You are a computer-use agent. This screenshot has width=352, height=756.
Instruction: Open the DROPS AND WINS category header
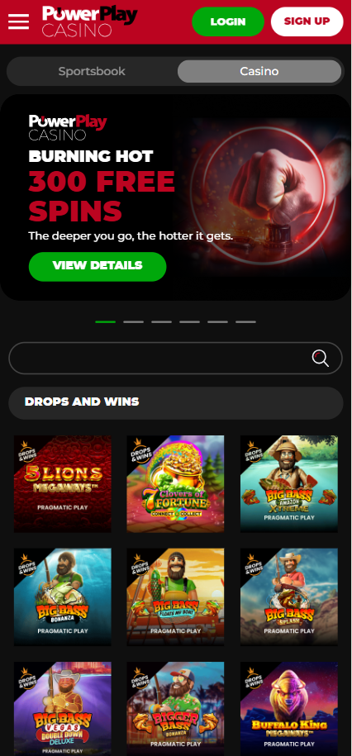pos(175,402)
